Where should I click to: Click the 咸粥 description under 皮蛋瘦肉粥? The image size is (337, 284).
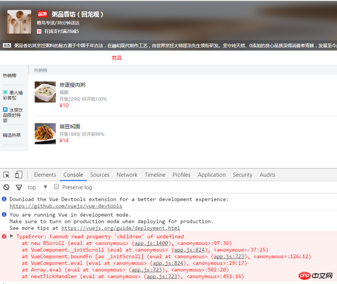point(64,93)
